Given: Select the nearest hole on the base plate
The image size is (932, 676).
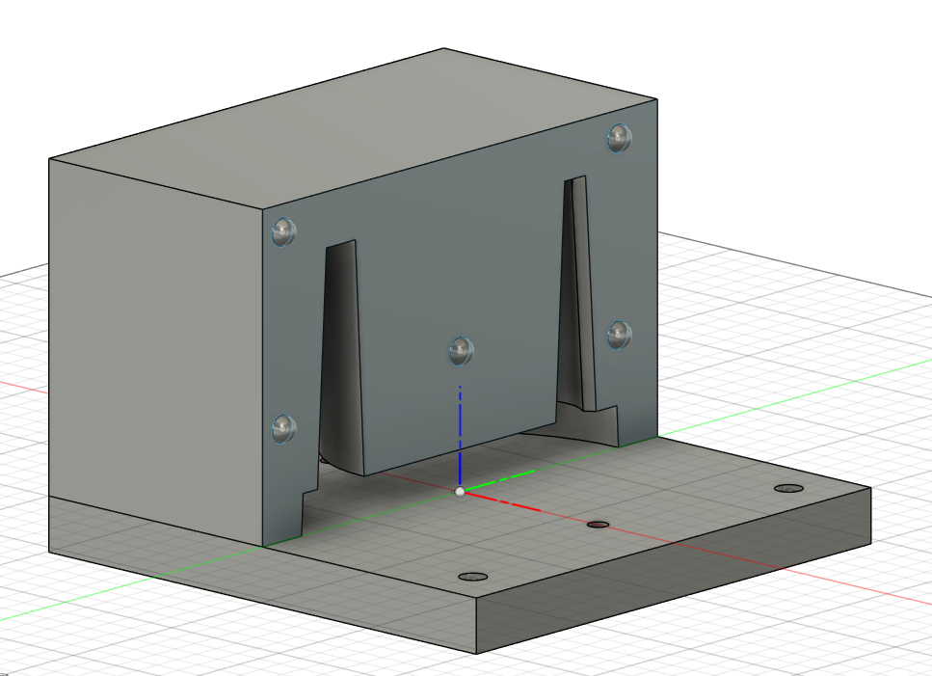Looking at the screenshot, I should 472,577.
